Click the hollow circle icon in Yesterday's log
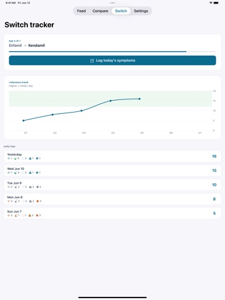 (x=23, y=159)
